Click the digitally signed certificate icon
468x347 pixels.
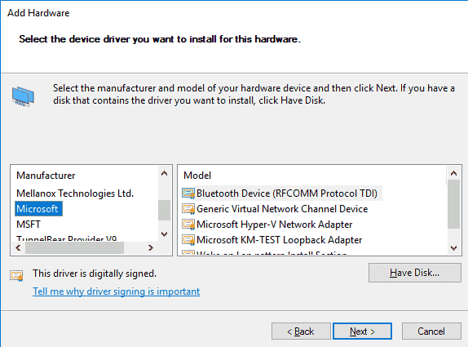click(16, 275)
